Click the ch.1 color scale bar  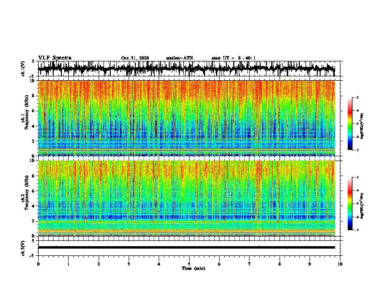tap(350, 124)
